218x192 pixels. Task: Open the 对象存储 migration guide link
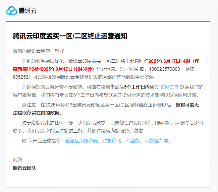click(x=112, y=141)
